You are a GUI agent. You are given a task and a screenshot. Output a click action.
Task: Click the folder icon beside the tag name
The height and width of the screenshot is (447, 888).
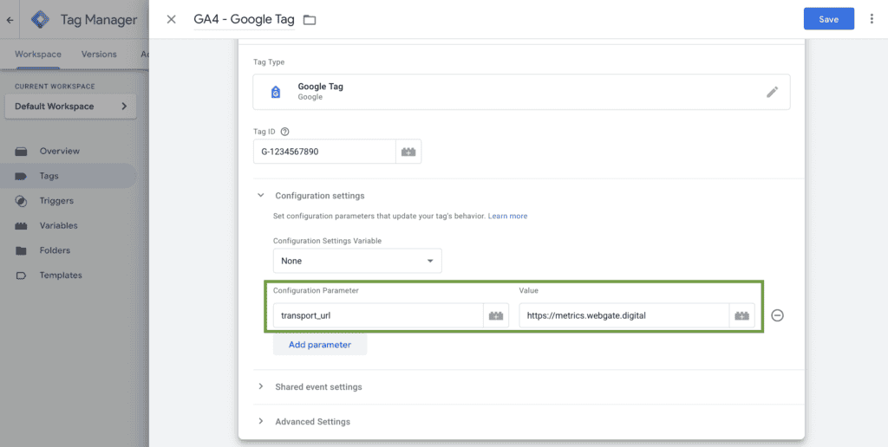tap(310, 20)
